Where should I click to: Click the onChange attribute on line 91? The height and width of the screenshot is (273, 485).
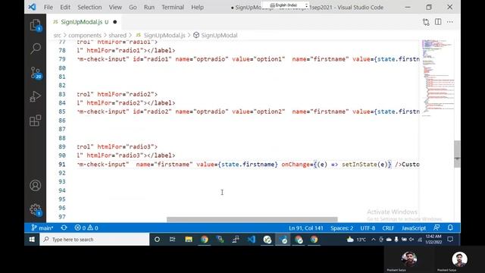coord(296,165)
